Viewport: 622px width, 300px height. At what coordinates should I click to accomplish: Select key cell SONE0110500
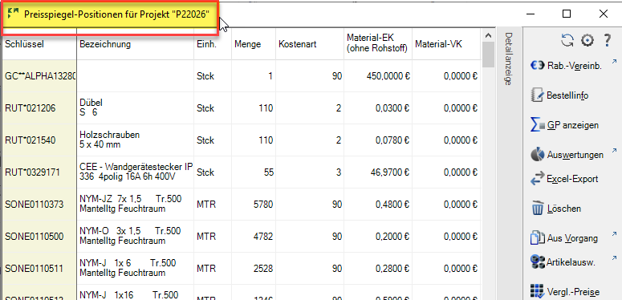39,237
